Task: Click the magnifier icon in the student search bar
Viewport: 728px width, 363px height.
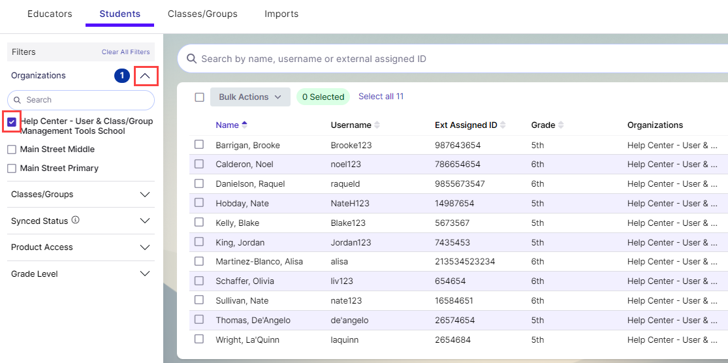Action: point(192,59)
